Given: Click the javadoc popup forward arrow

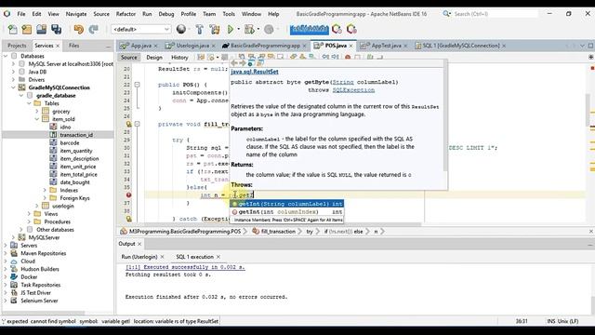Looking at the screenshot, I should coord(242,63).
